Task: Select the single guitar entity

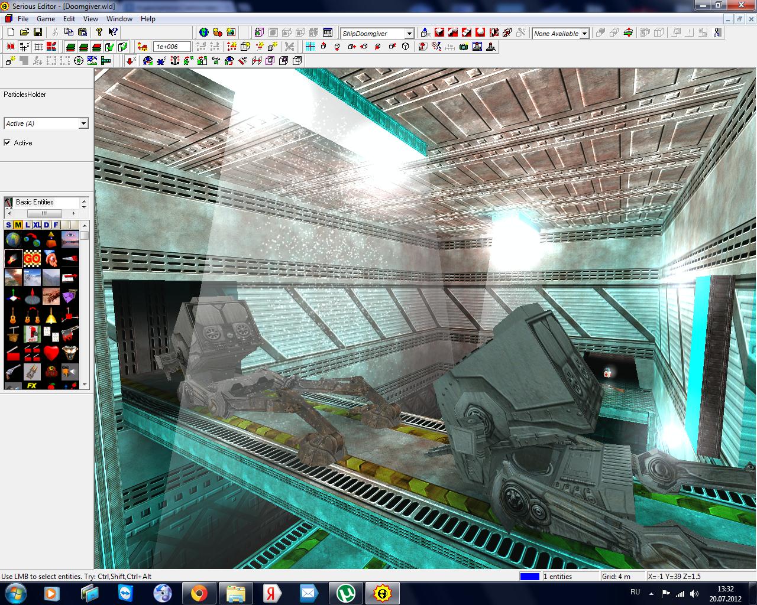Action: coord(13,315)
